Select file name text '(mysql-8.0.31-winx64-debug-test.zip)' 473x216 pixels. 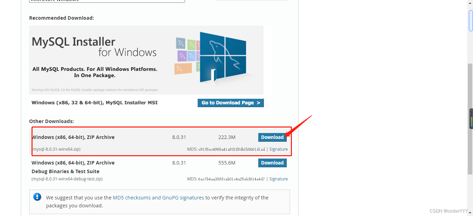tap(67, 179)
